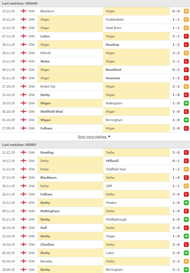Screen dimensions: 190x273
Task: Click the win badge for Derby vs Preston
Action: coord(186,203)
